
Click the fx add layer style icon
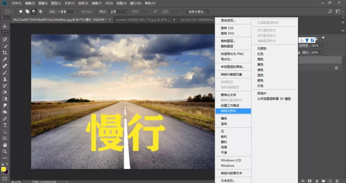(303, 181)
